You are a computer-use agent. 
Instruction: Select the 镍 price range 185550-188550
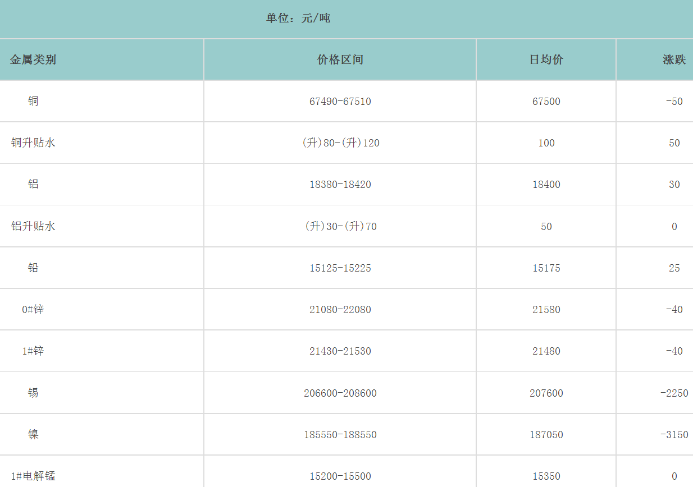click(x=340, y=435)
